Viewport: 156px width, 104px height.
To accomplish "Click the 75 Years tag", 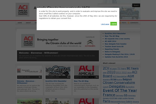I will click(x=122, y=69).
